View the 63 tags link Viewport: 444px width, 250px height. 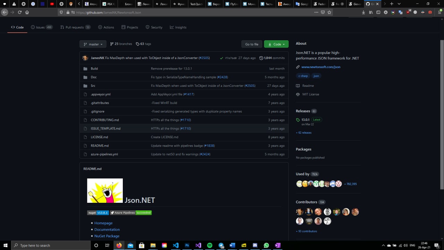(143, 44)
